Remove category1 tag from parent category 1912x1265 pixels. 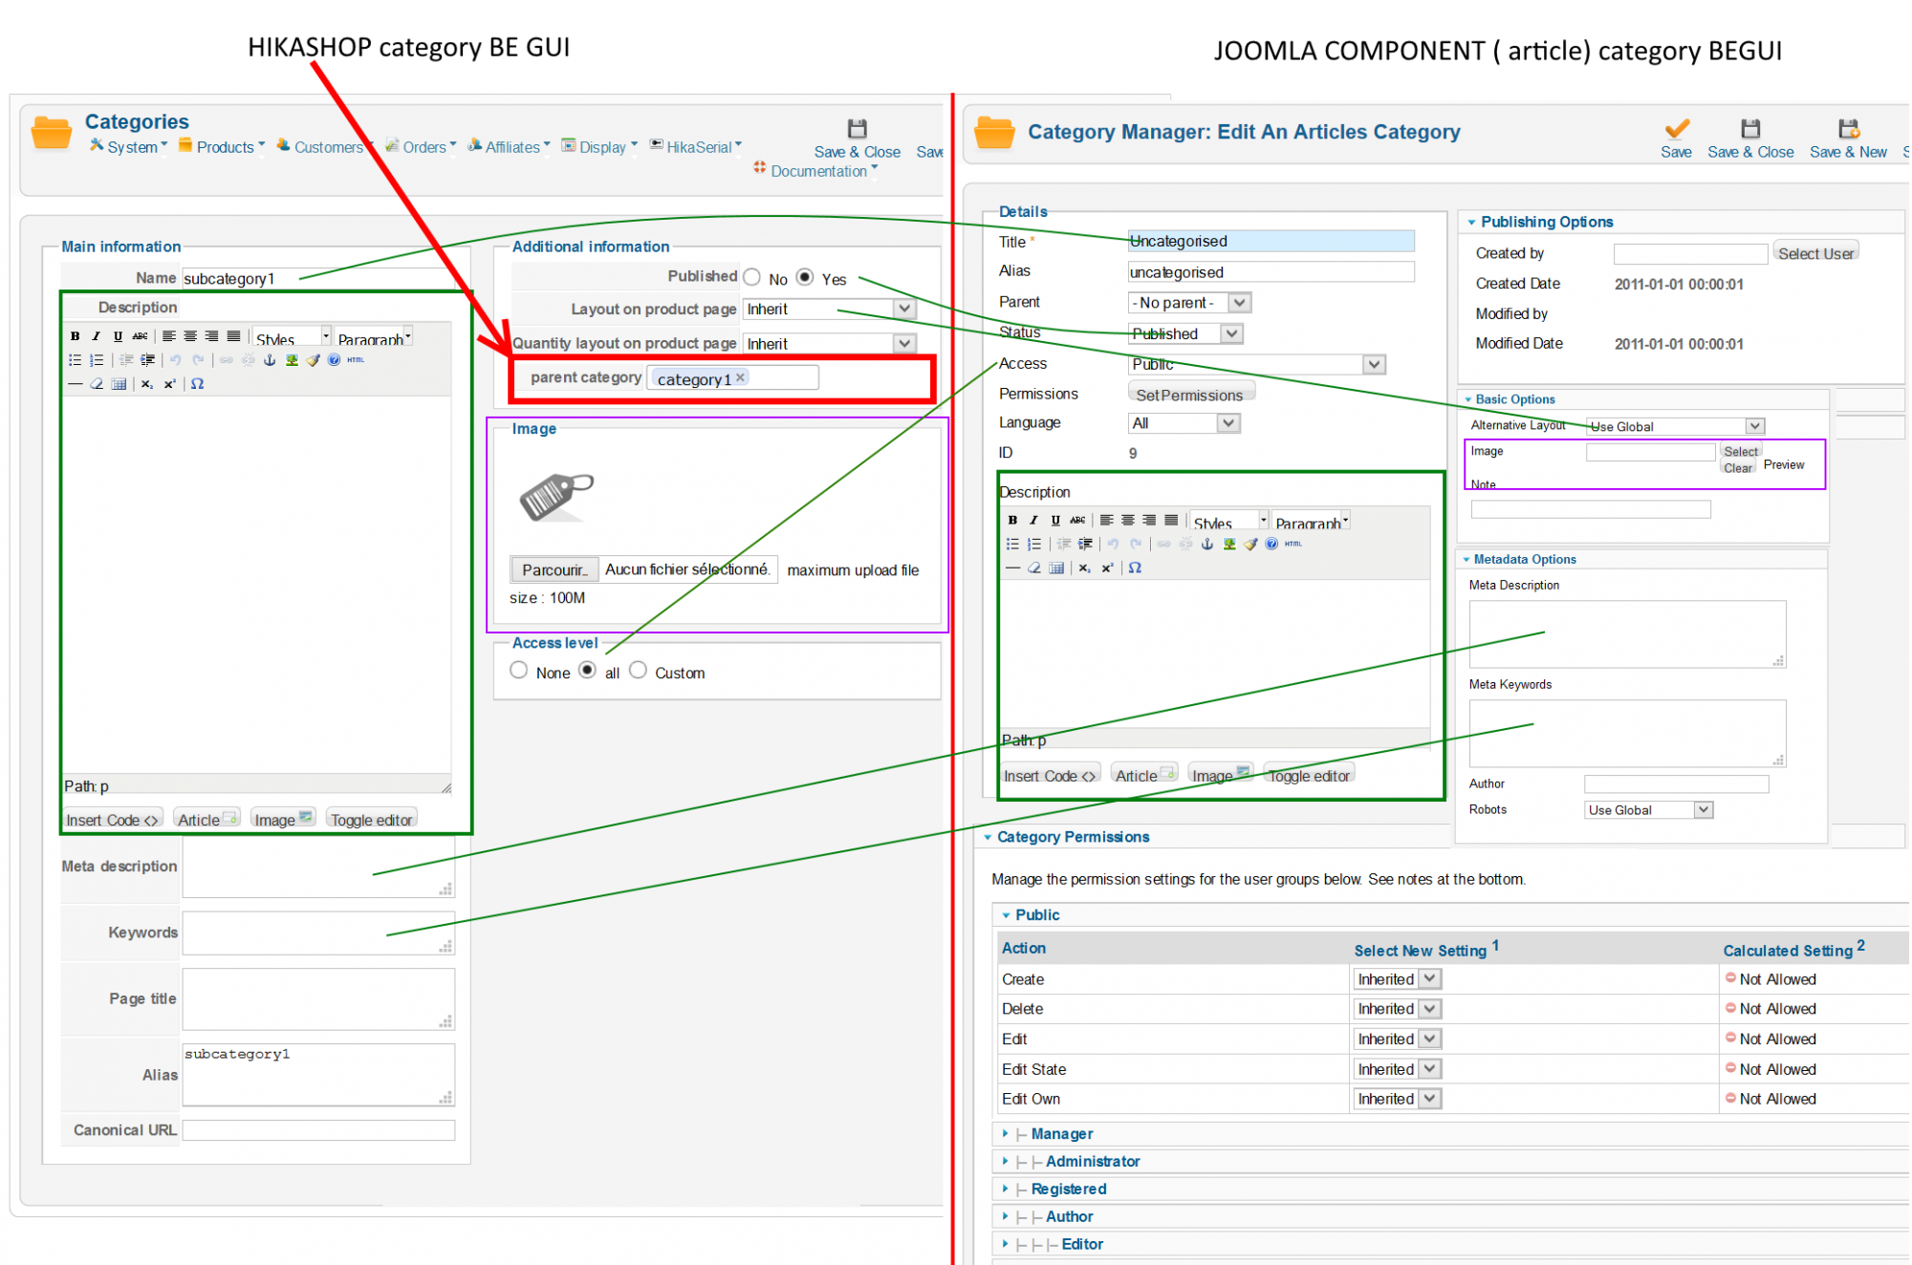740,378
